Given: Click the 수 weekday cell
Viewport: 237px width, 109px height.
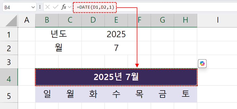Looking at the screenshot, I should pyautogui.click(x=116, y=94).
